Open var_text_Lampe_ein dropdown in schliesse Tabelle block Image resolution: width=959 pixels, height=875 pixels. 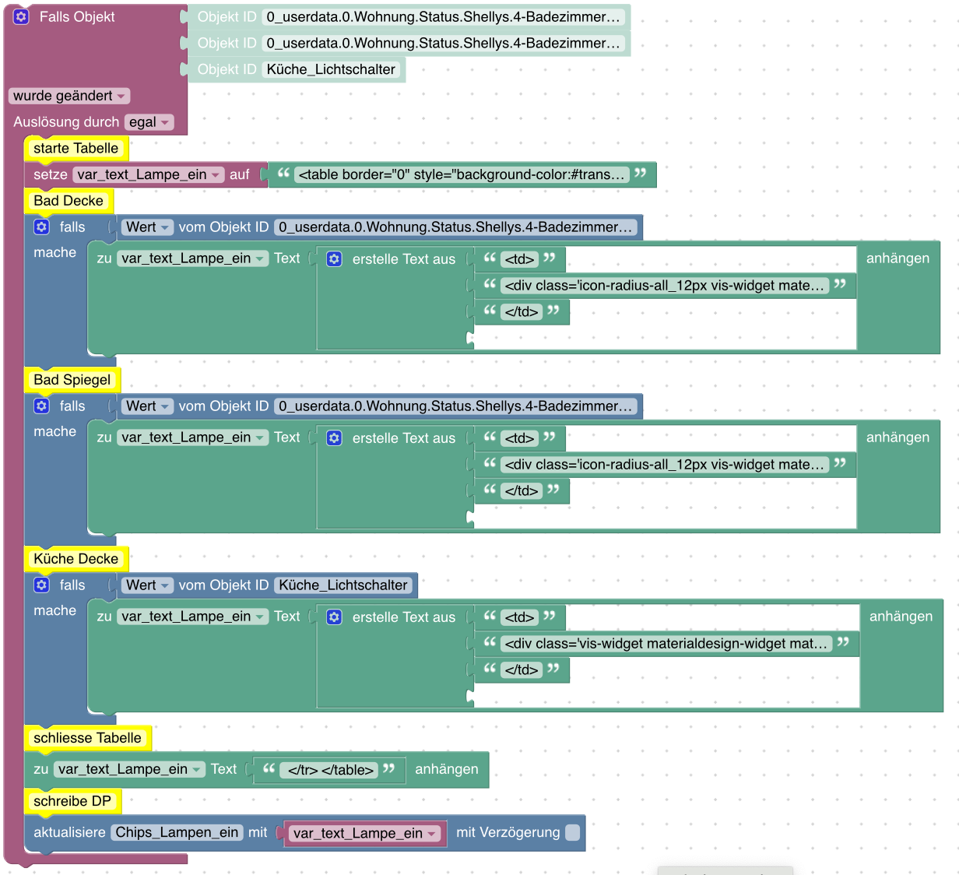[130, 769]
